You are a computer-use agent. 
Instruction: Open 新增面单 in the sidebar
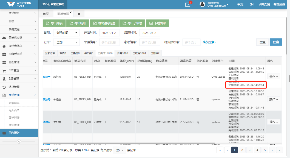pos(14,103)
